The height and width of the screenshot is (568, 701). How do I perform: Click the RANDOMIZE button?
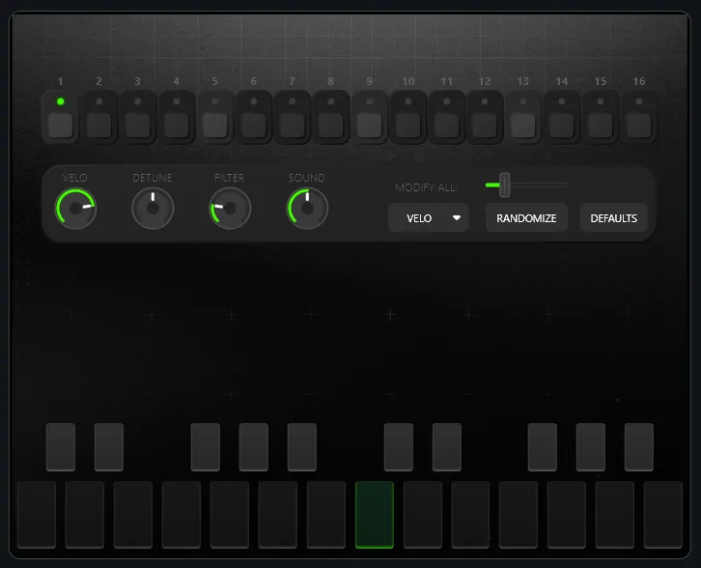point(526,217)
